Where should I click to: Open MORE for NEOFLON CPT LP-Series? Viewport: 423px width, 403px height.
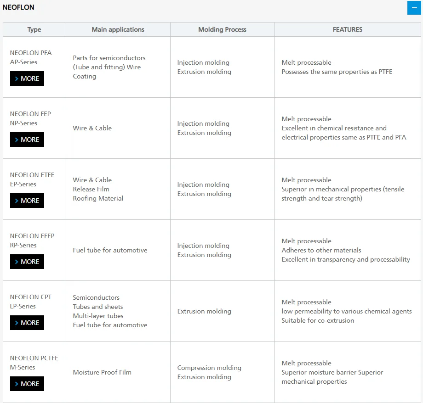[27, 323]
